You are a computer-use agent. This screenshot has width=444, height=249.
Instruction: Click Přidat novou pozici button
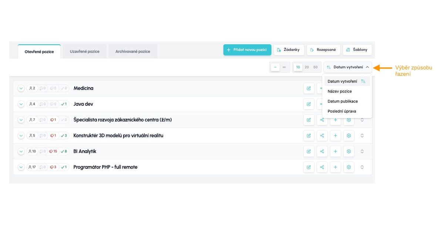(x=247, y=50)
